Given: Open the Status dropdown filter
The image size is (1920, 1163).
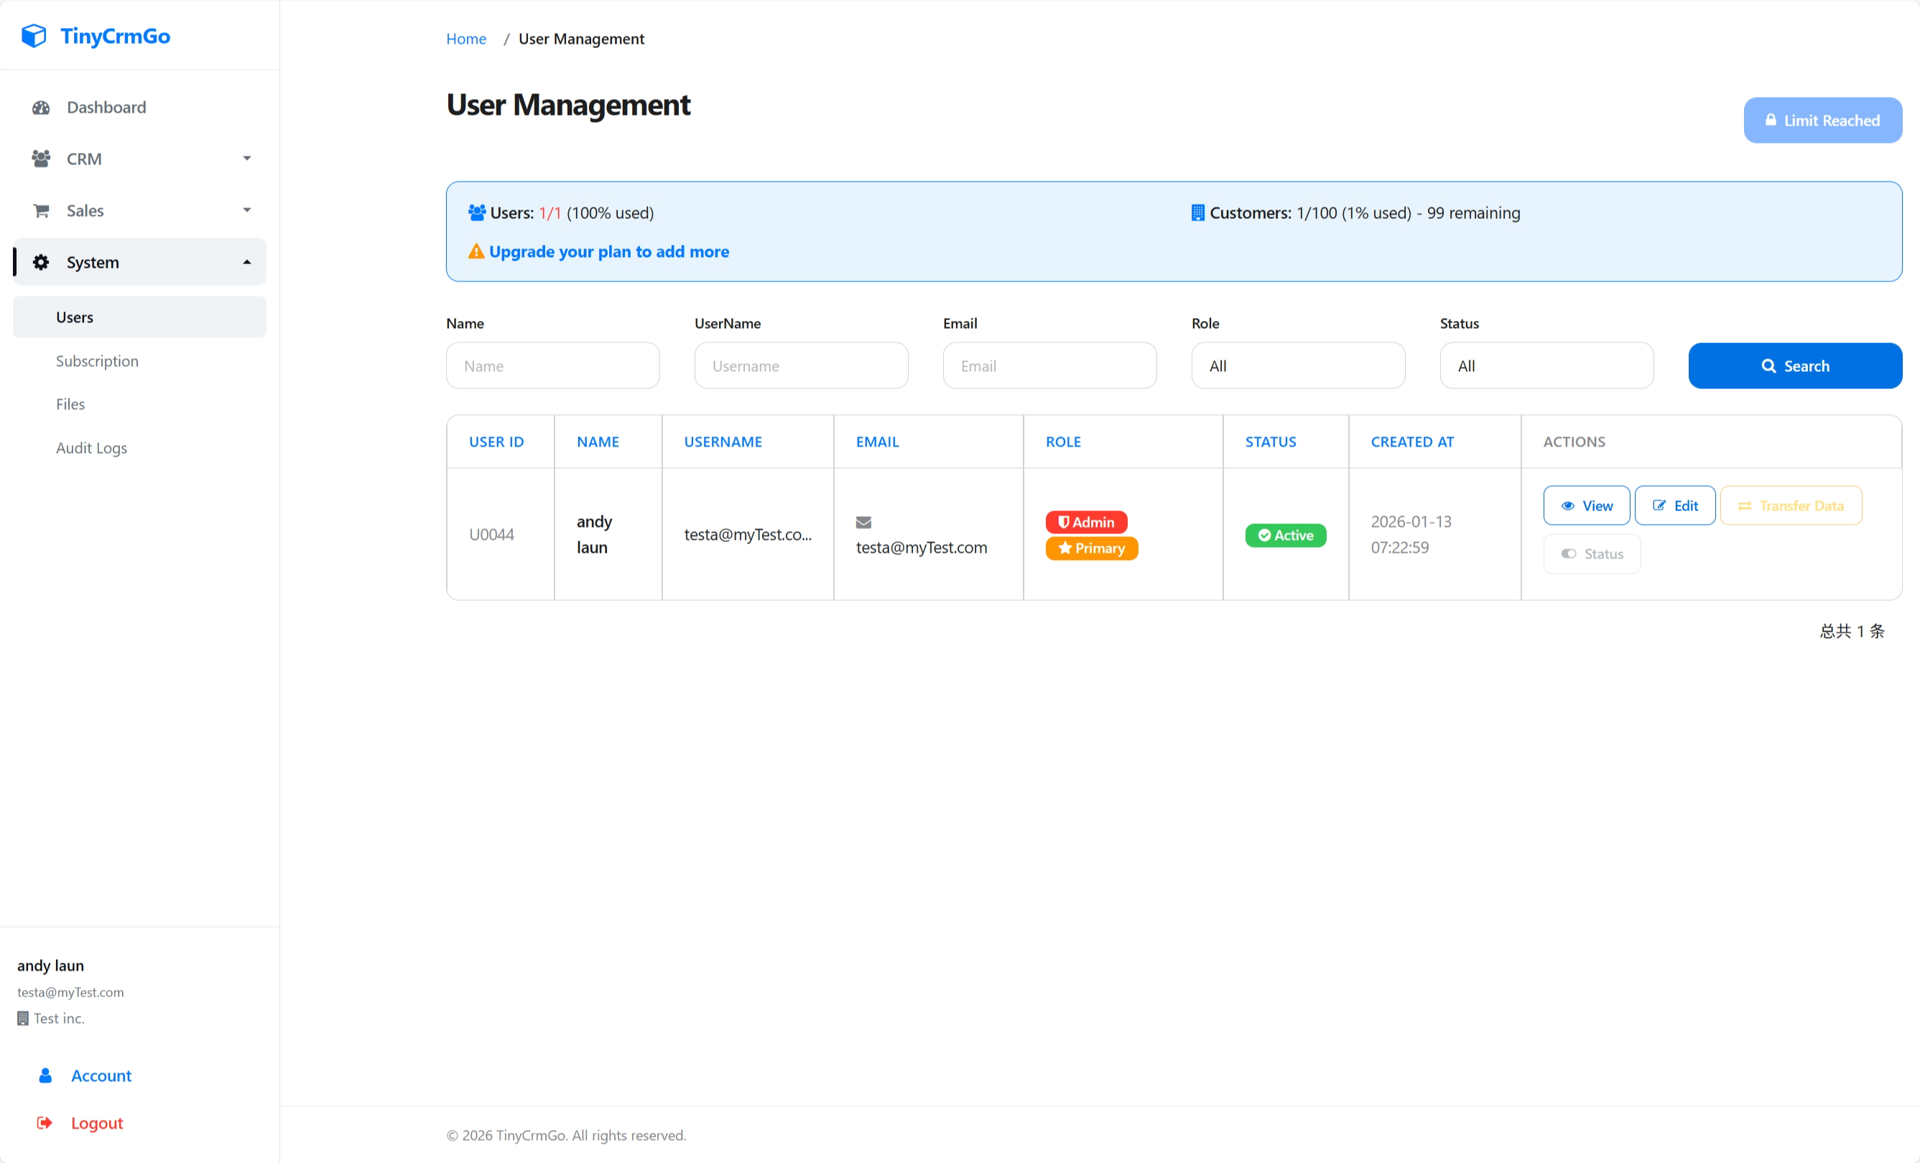Looking at the screenshot, I should pos(1546,365).
